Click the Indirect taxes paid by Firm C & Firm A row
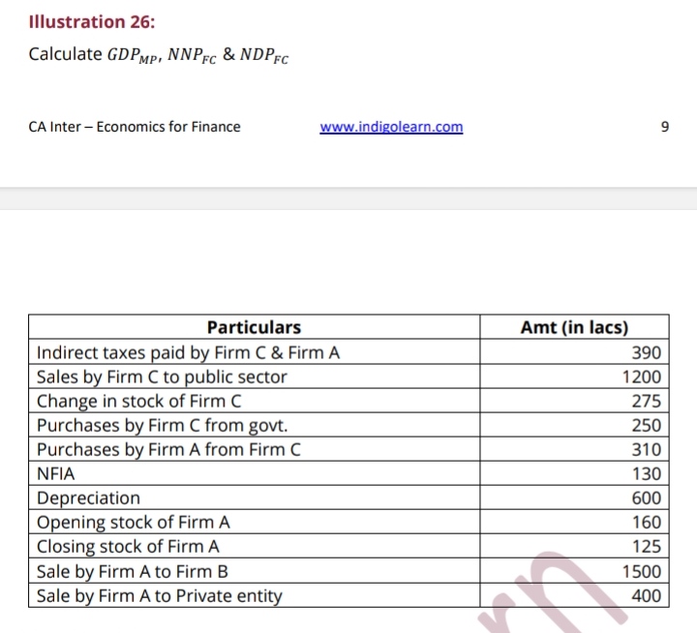The image size is (697, 633). [188, 352]
